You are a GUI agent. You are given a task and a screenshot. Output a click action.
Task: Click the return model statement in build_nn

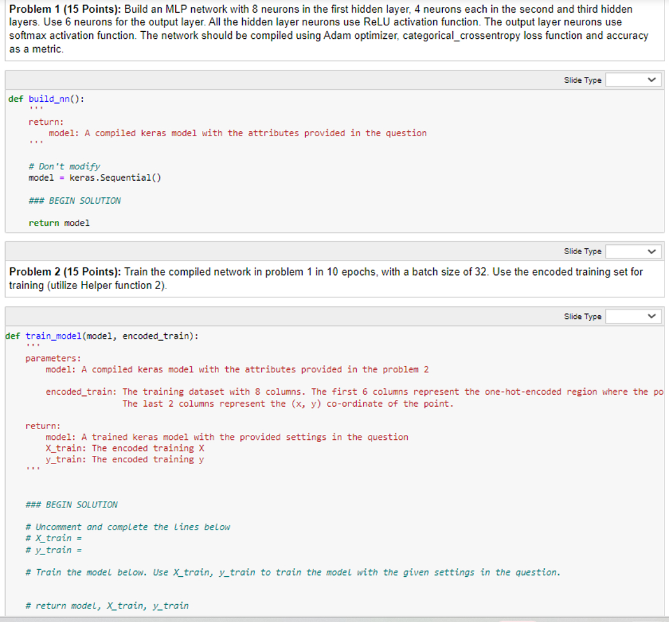tap(57, 223)
